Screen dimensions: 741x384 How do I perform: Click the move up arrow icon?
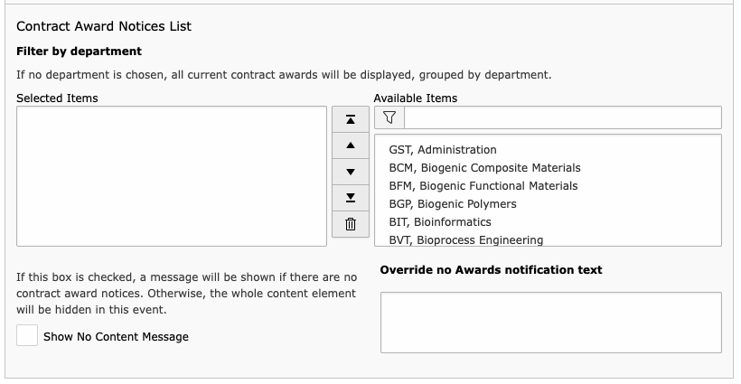(351, 145)
